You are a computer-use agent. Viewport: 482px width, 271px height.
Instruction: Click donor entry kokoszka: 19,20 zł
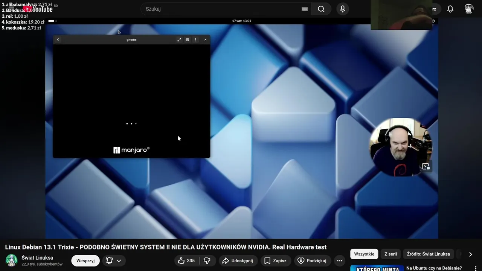(x=23, y=22)
